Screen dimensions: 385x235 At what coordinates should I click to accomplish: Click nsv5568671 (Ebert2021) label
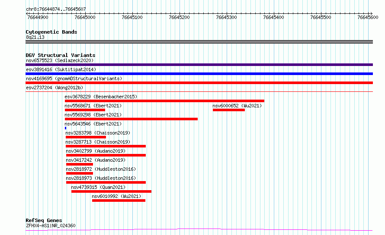(x=93, y=106)
